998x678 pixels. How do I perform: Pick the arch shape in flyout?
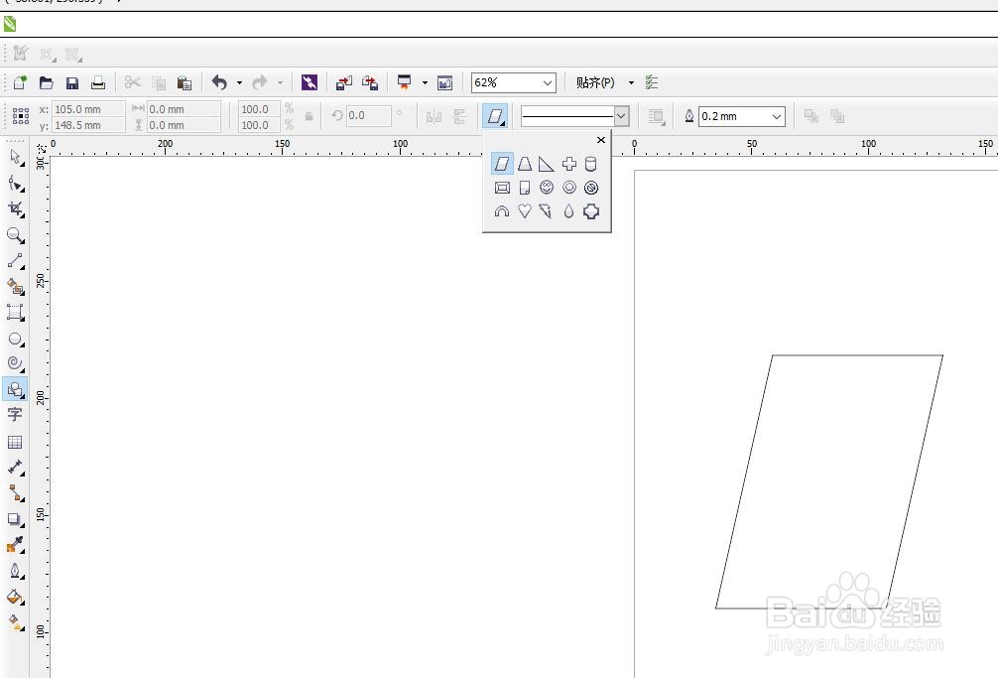pyautogui.click(x=502, y=211)
